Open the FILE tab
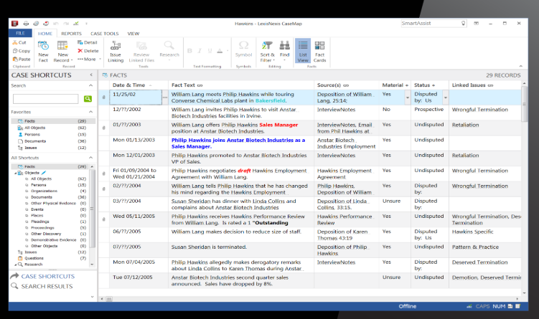Image resolution: width=539 pixels, height=319 pixels. [20, 33]
